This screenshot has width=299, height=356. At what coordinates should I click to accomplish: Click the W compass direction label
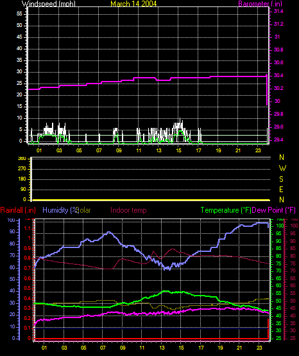pos(282,168)
